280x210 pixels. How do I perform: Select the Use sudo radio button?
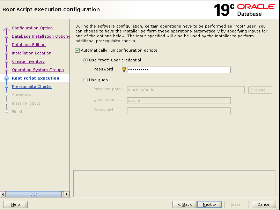click(85, 80)
